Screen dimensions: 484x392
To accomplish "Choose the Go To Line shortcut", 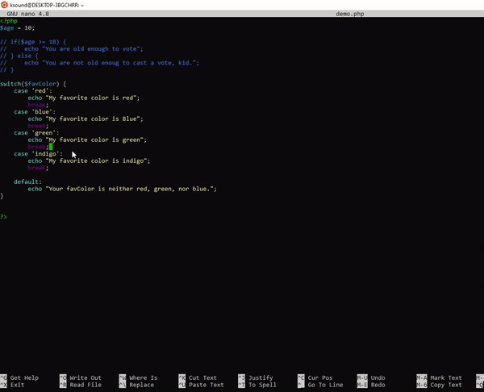I will coord(325,385).
